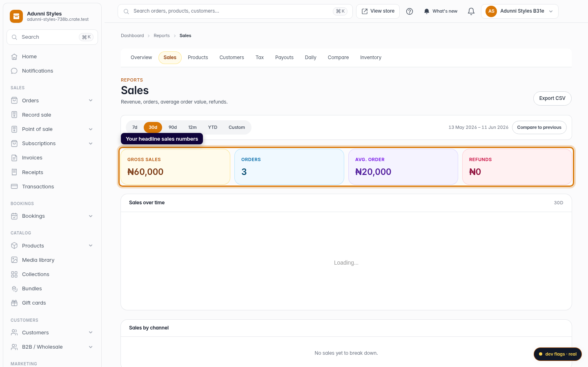Click Export CSV button

coord(552,98)
